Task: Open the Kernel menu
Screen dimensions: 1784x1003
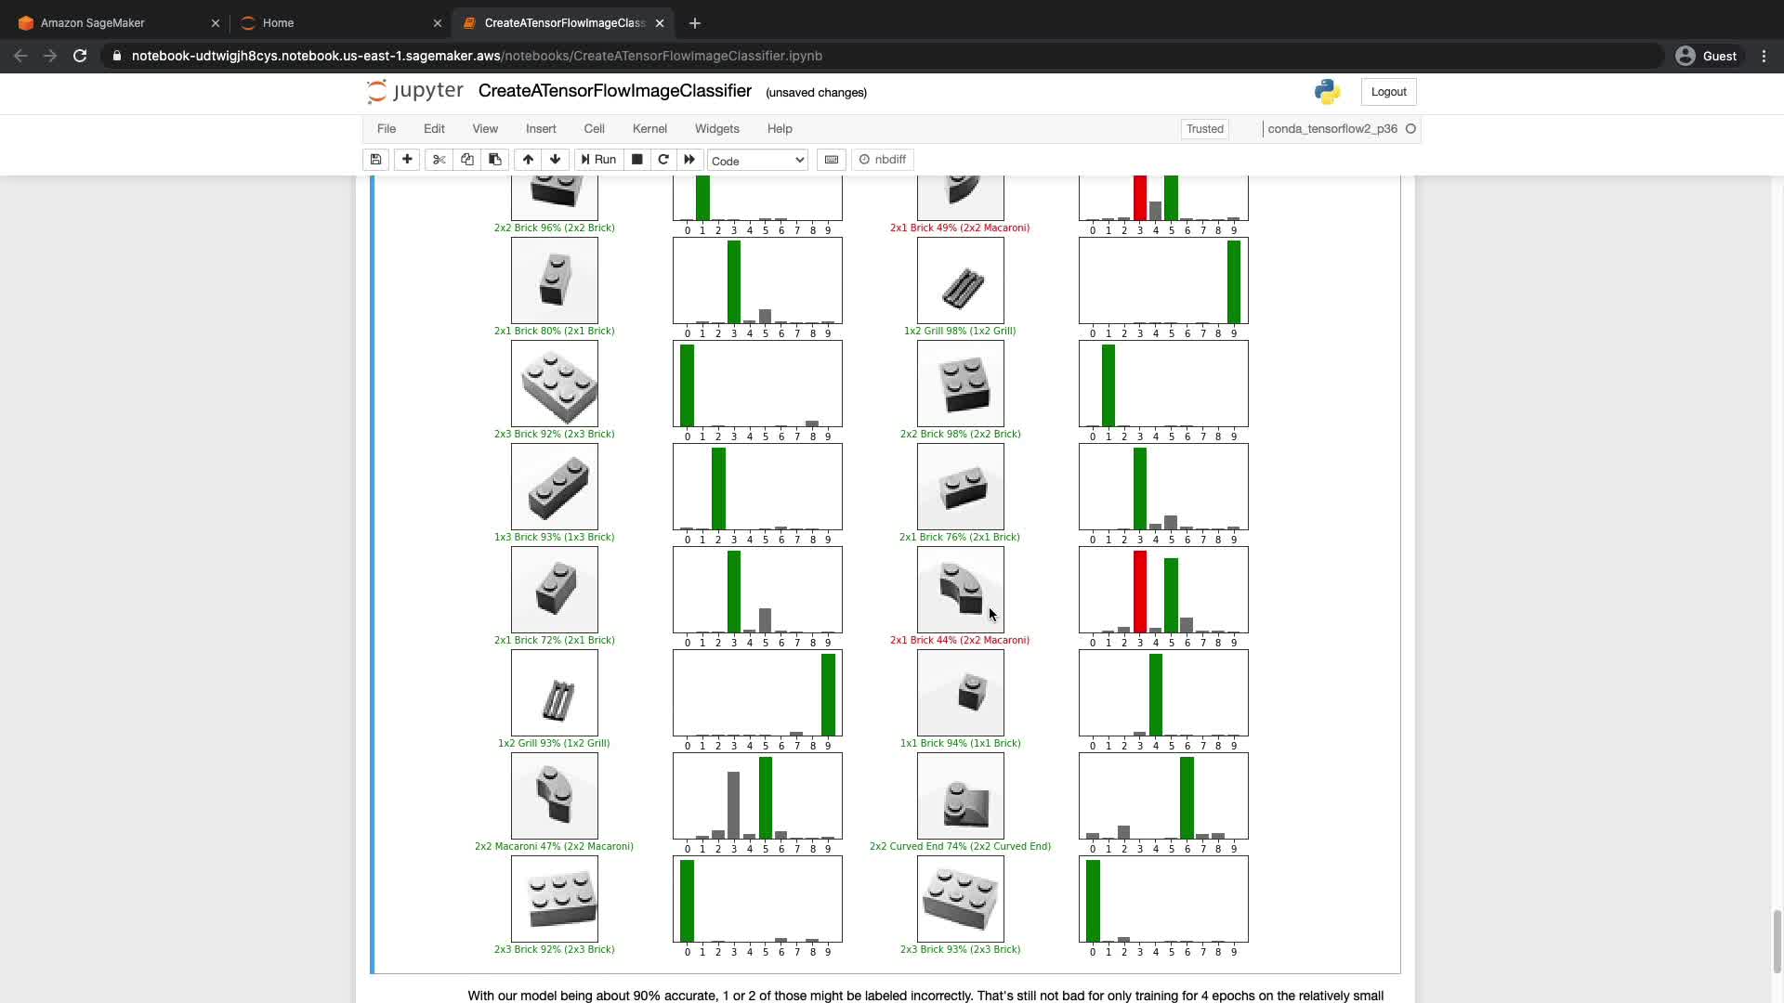Action: coord(649,129)
